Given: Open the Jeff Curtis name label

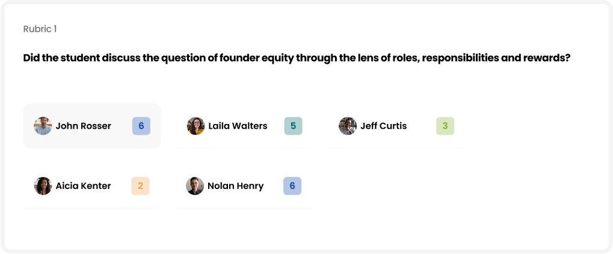Looking at the screenshot, I should click(x=384, y=126).
